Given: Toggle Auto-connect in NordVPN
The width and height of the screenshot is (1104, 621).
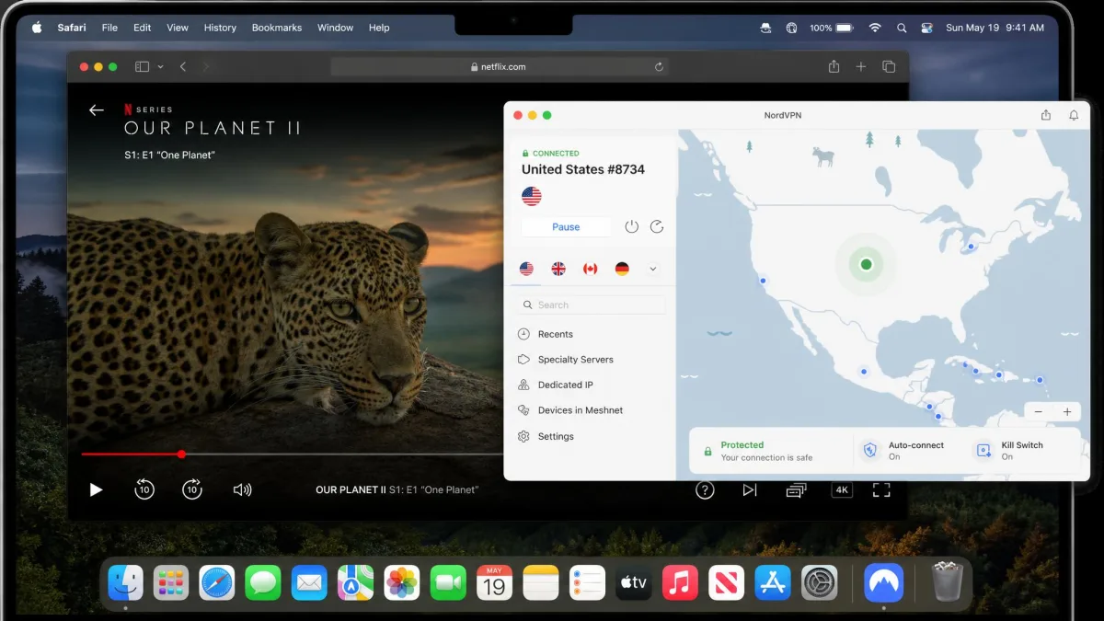Looking at the screenshot, I should point(903,450).
